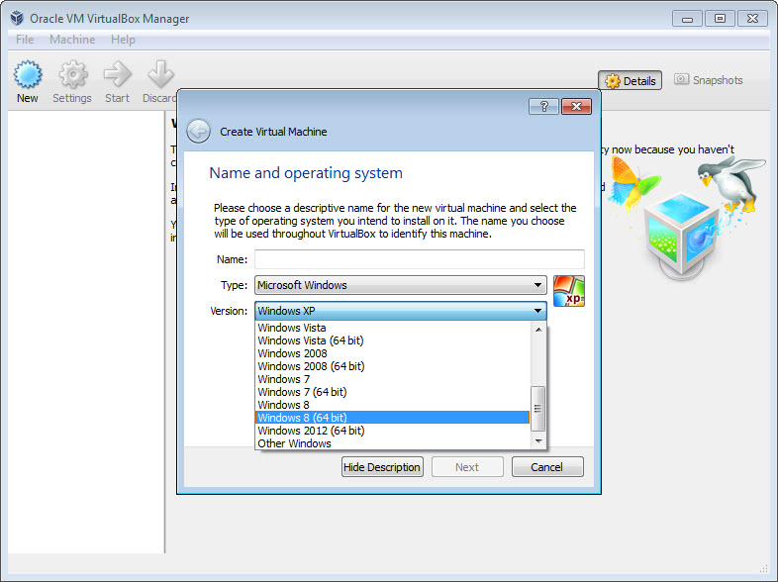
Task: Select Windows 8 version entry
Action: click(x=393, y=405)
